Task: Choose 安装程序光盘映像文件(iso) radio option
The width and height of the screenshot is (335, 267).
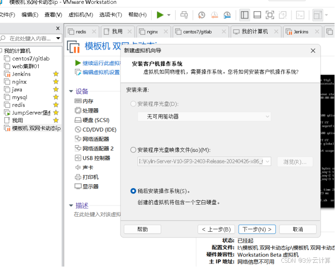Action: tap(134, 150)
